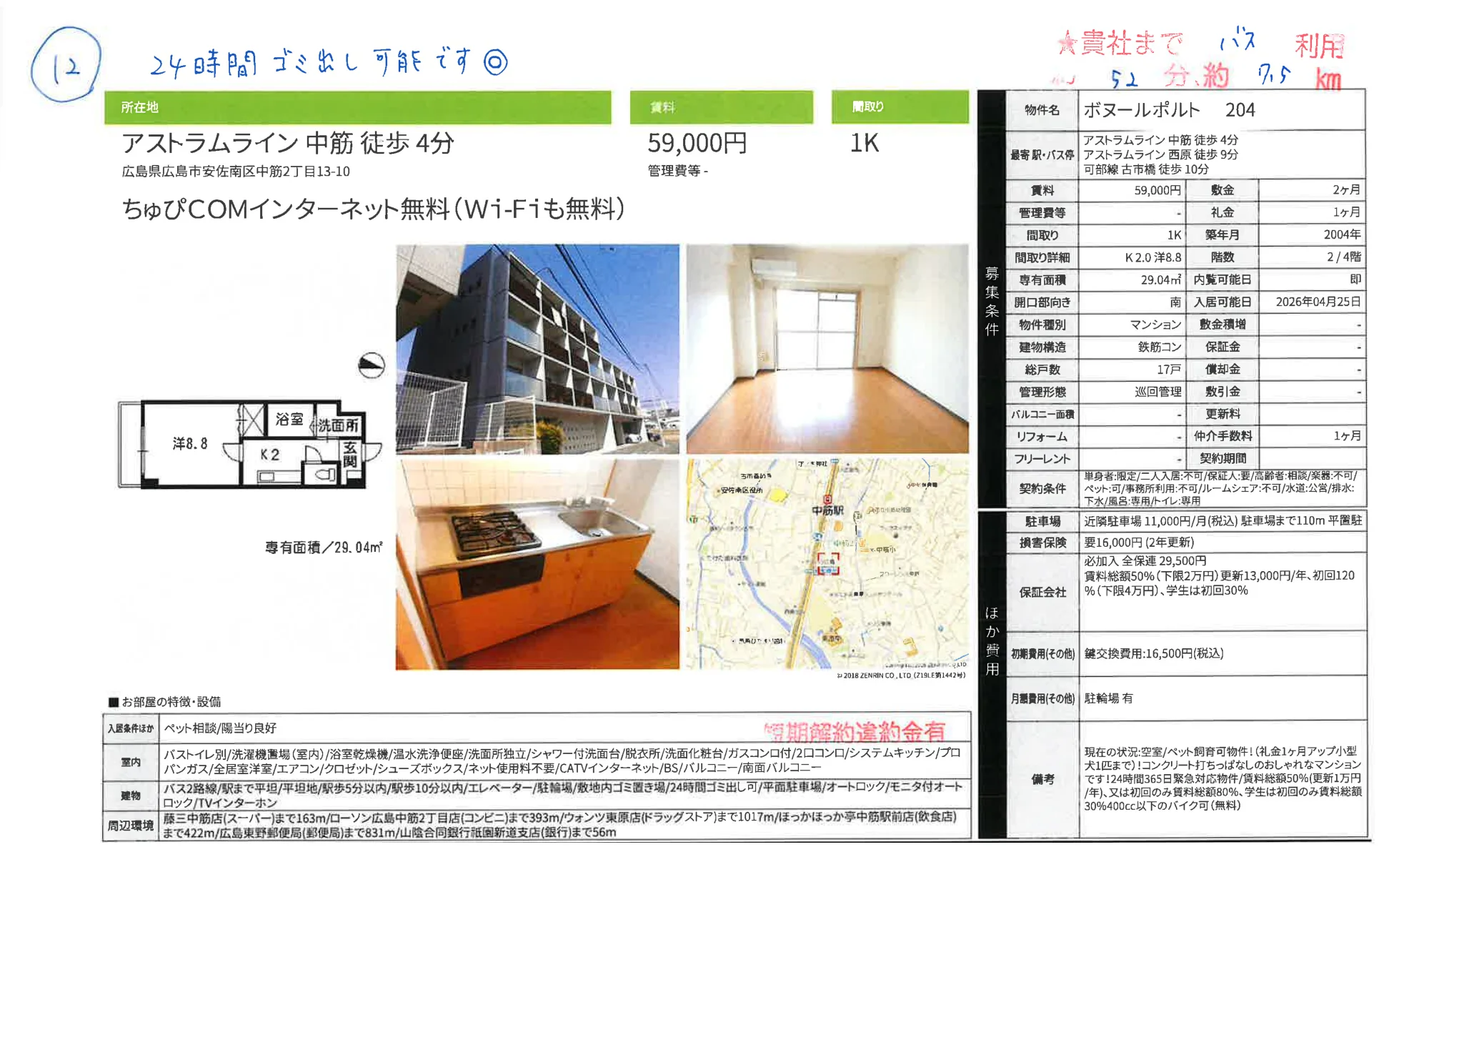Click the green 賃料 header
The height and width of the screenshot is (1040, 1469).
(x=720, y=107)
